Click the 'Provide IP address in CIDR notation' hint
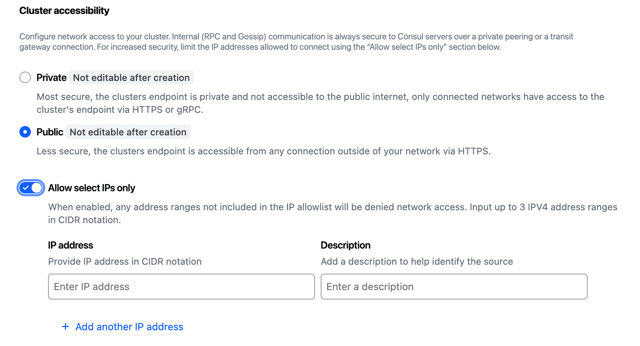 point(125,261)
